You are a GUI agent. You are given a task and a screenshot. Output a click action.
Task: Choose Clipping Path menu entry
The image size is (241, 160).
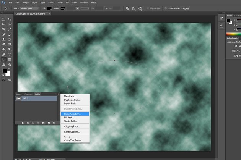coord(75,126)
